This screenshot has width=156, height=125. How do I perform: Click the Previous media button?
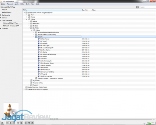coord(7,123)
